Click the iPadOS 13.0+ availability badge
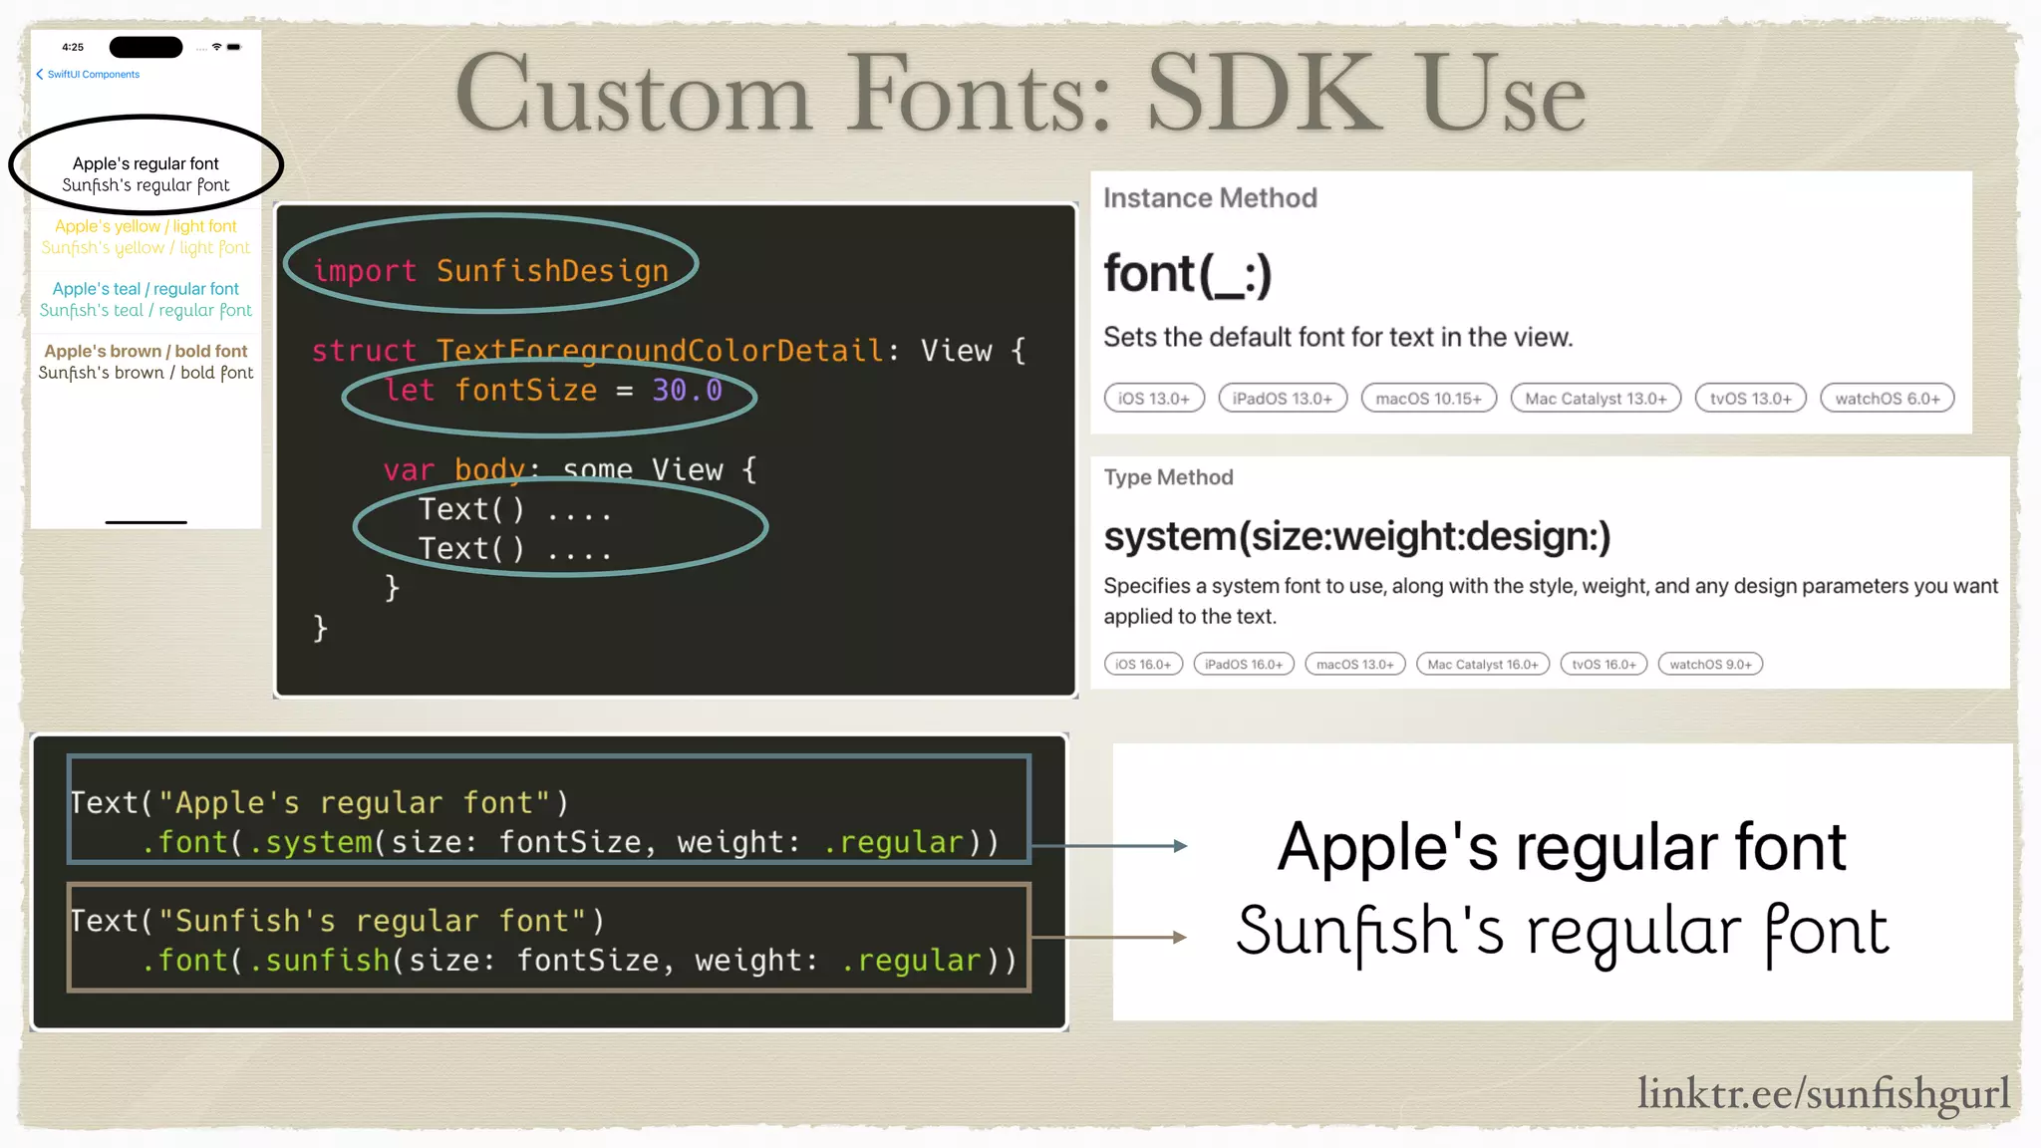The image size is (2041, 1148). click(1283, 399)
